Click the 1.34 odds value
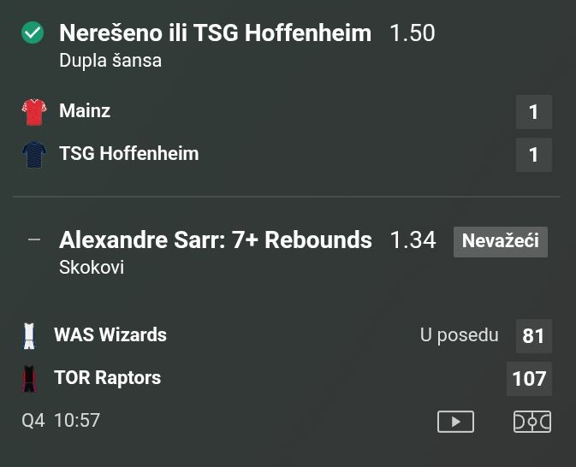 tap(413, 240)
